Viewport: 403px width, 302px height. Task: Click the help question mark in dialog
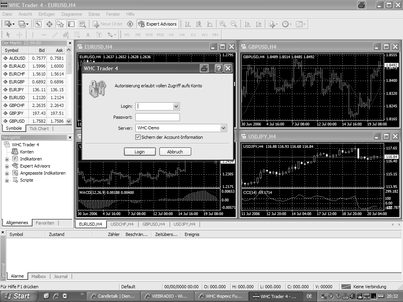pyautogui.click(x=219, y=68)
